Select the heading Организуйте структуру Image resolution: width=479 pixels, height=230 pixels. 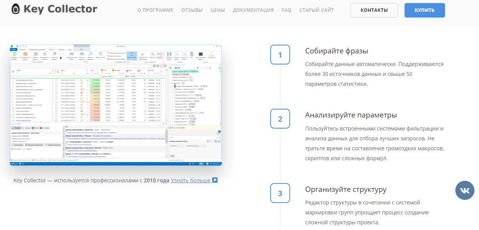(346, 190)
